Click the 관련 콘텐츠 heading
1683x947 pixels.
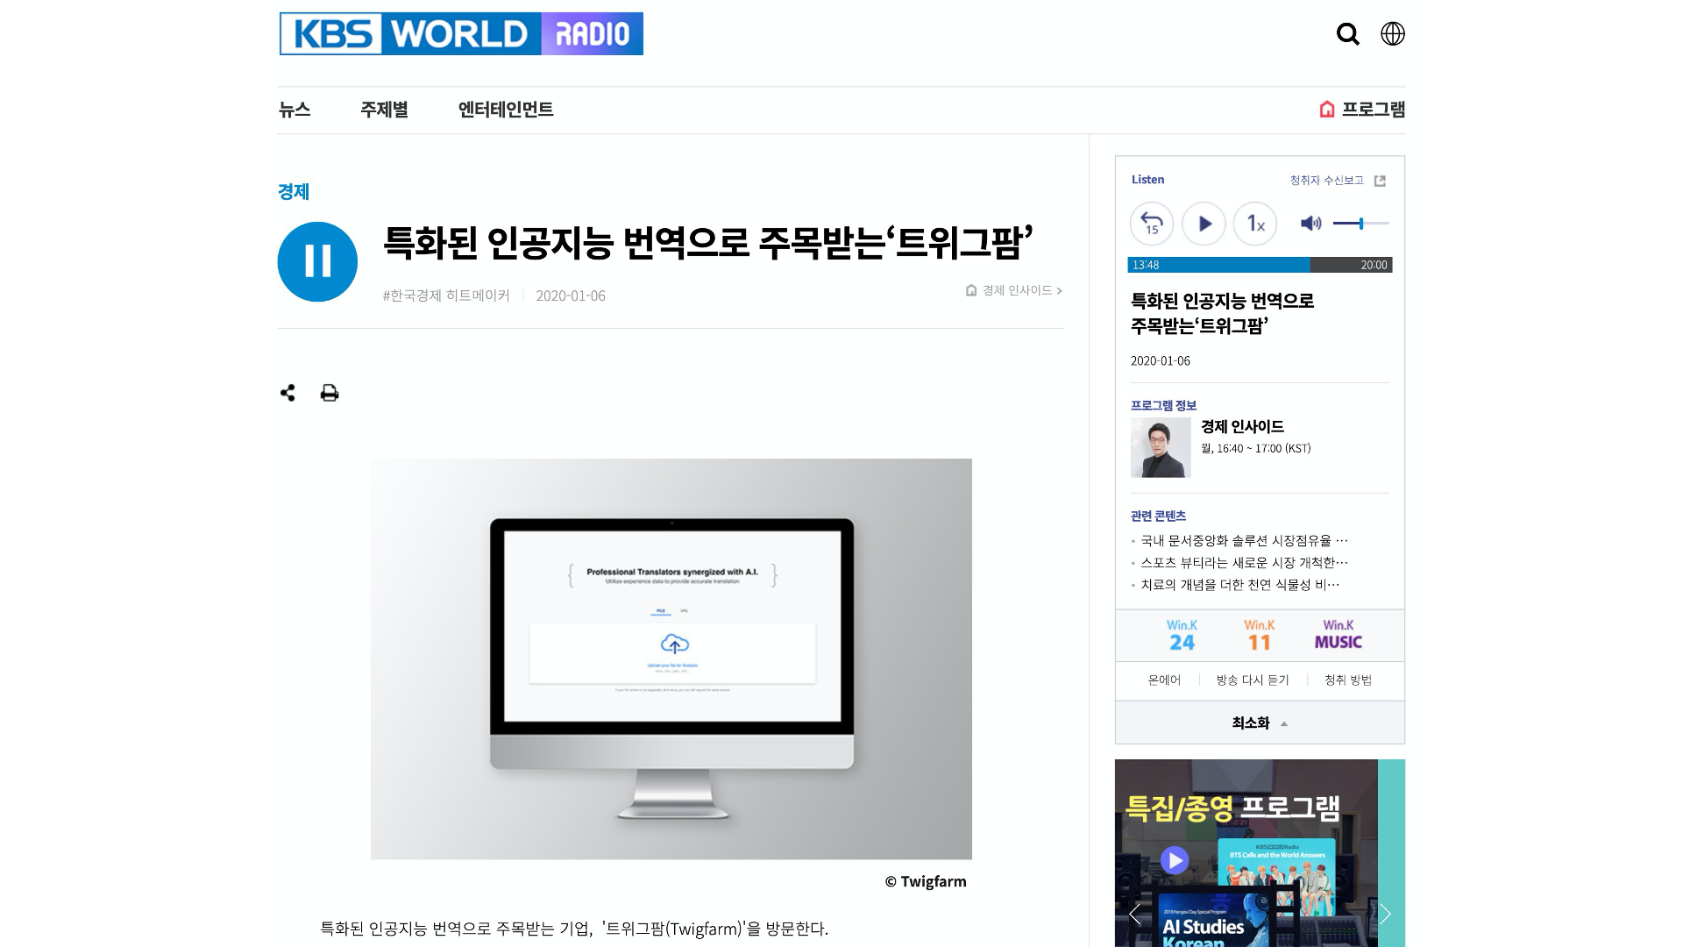[x=1158, y=516]
